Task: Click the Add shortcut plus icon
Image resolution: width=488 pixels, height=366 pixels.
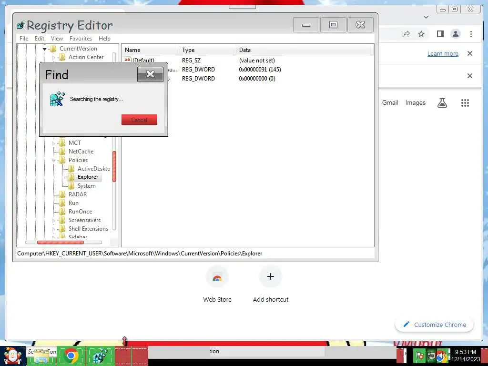Action: 271,276
